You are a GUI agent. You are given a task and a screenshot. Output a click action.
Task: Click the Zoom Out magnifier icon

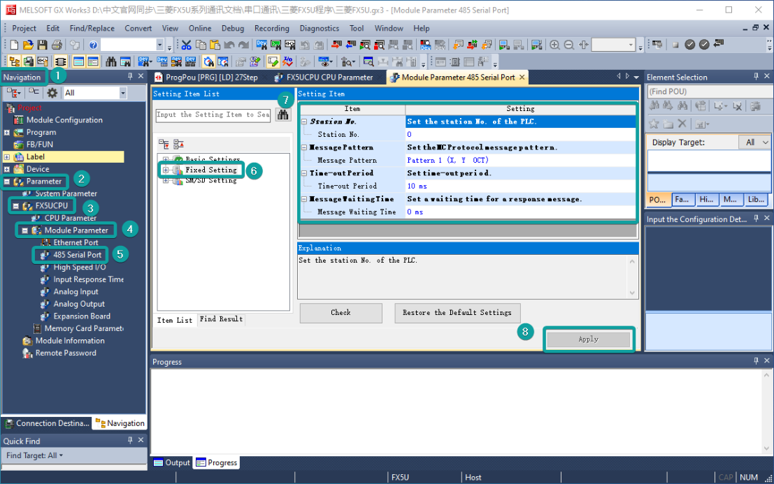569,45
